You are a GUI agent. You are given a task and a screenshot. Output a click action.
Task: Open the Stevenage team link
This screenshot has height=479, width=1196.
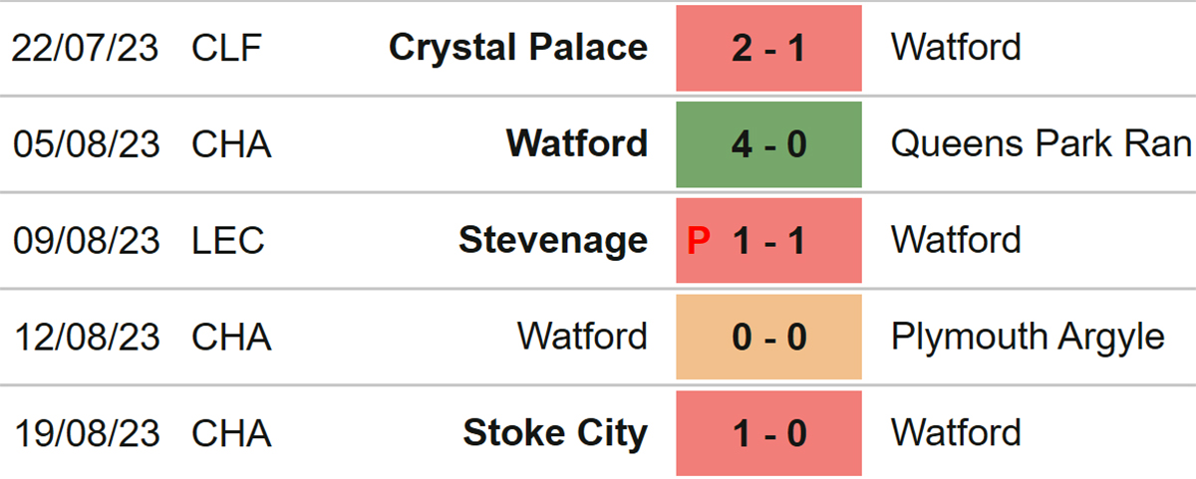click(553, 240)
